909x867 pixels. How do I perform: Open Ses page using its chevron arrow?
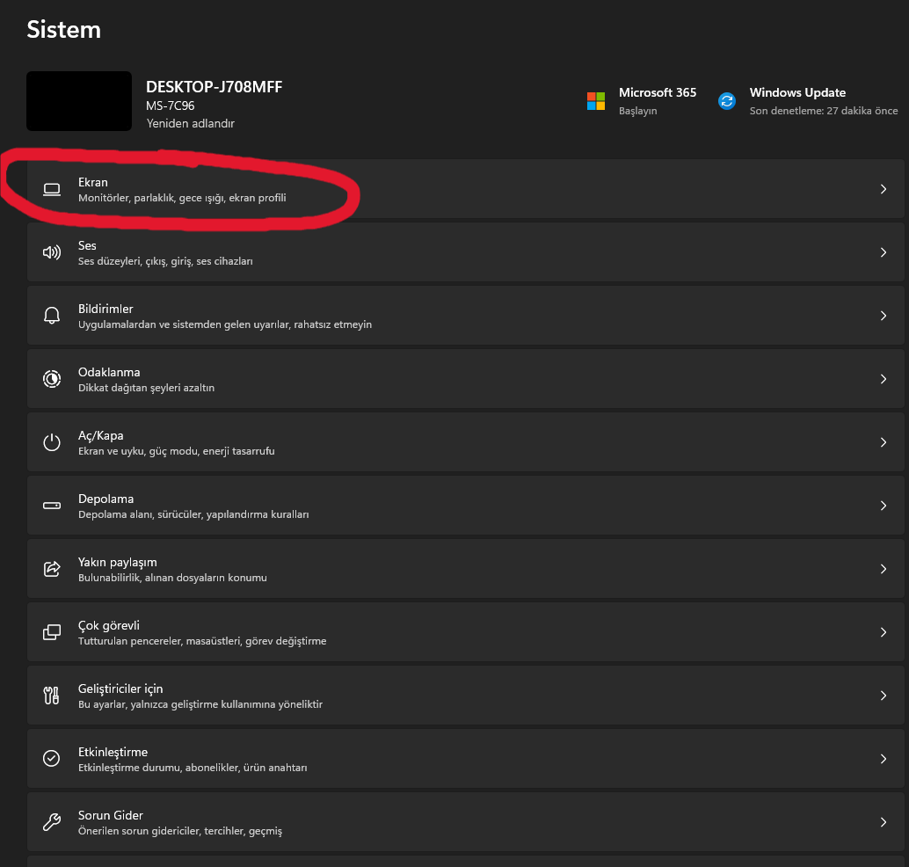pos(884,252)
